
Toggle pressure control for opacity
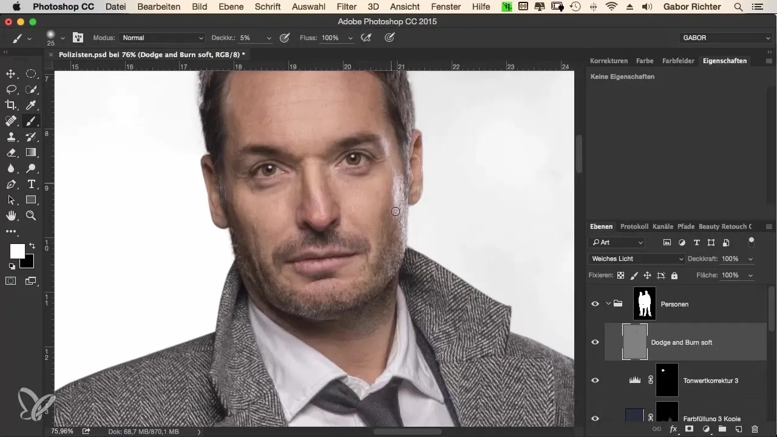pyautogui.click(x=284, y=38)
